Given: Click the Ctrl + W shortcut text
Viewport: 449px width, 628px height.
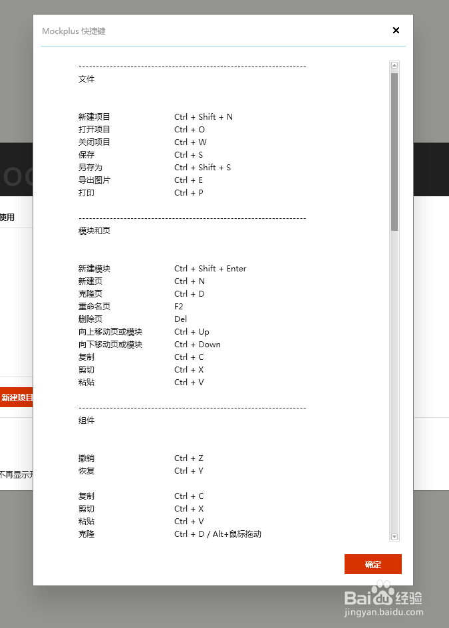Looking at the screenshot, I should (x=190, y=142).
